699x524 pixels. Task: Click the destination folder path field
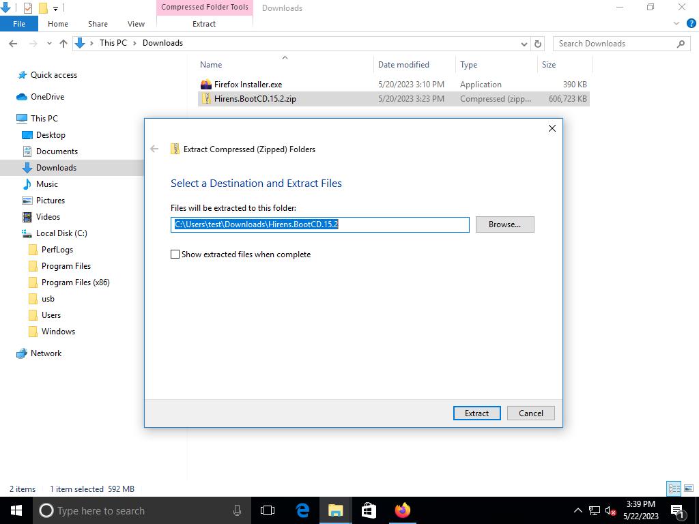click(319, 224)
